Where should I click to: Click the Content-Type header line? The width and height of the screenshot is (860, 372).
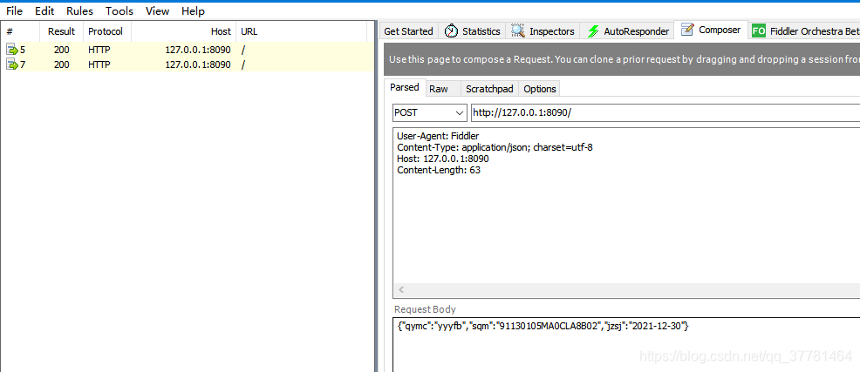(495, 147)
